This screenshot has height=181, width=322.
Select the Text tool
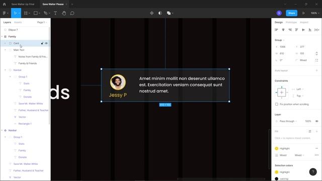click(x=55, y=13)
